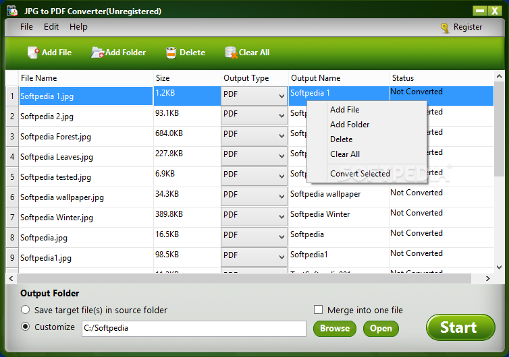Select file Softpedia Leaves.jpg
509x357 pixels.
[x=57, y=157]
